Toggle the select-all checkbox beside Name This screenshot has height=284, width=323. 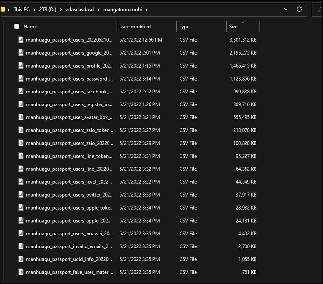(x=16, y=27)
